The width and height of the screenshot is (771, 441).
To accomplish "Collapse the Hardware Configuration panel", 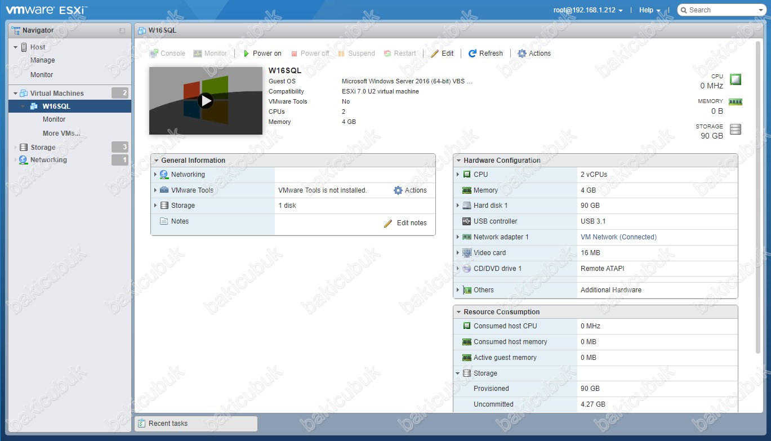I will tap(458, 161).
